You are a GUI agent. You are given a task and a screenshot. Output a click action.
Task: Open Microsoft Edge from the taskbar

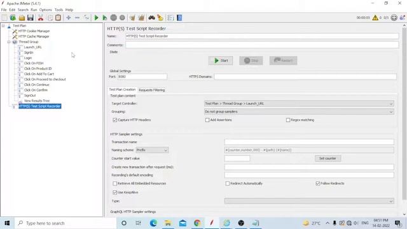pos(153,223)
